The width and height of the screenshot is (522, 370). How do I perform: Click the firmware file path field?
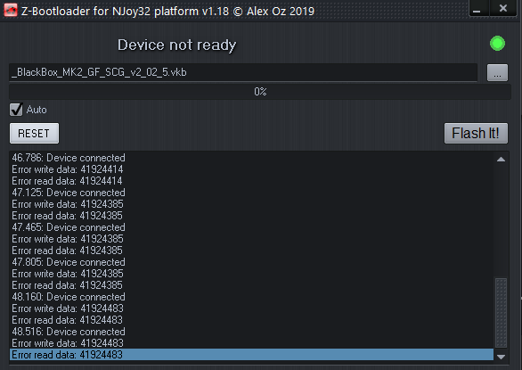click(x=243, y=72)
